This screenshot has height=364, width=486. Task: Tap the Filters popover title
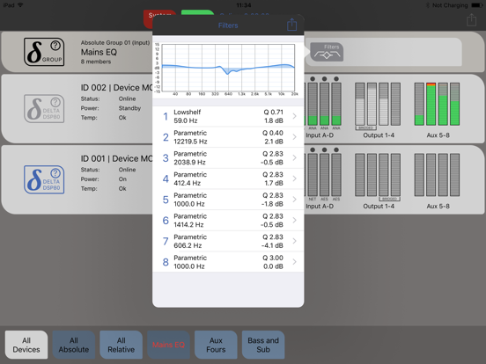point(228,25)
